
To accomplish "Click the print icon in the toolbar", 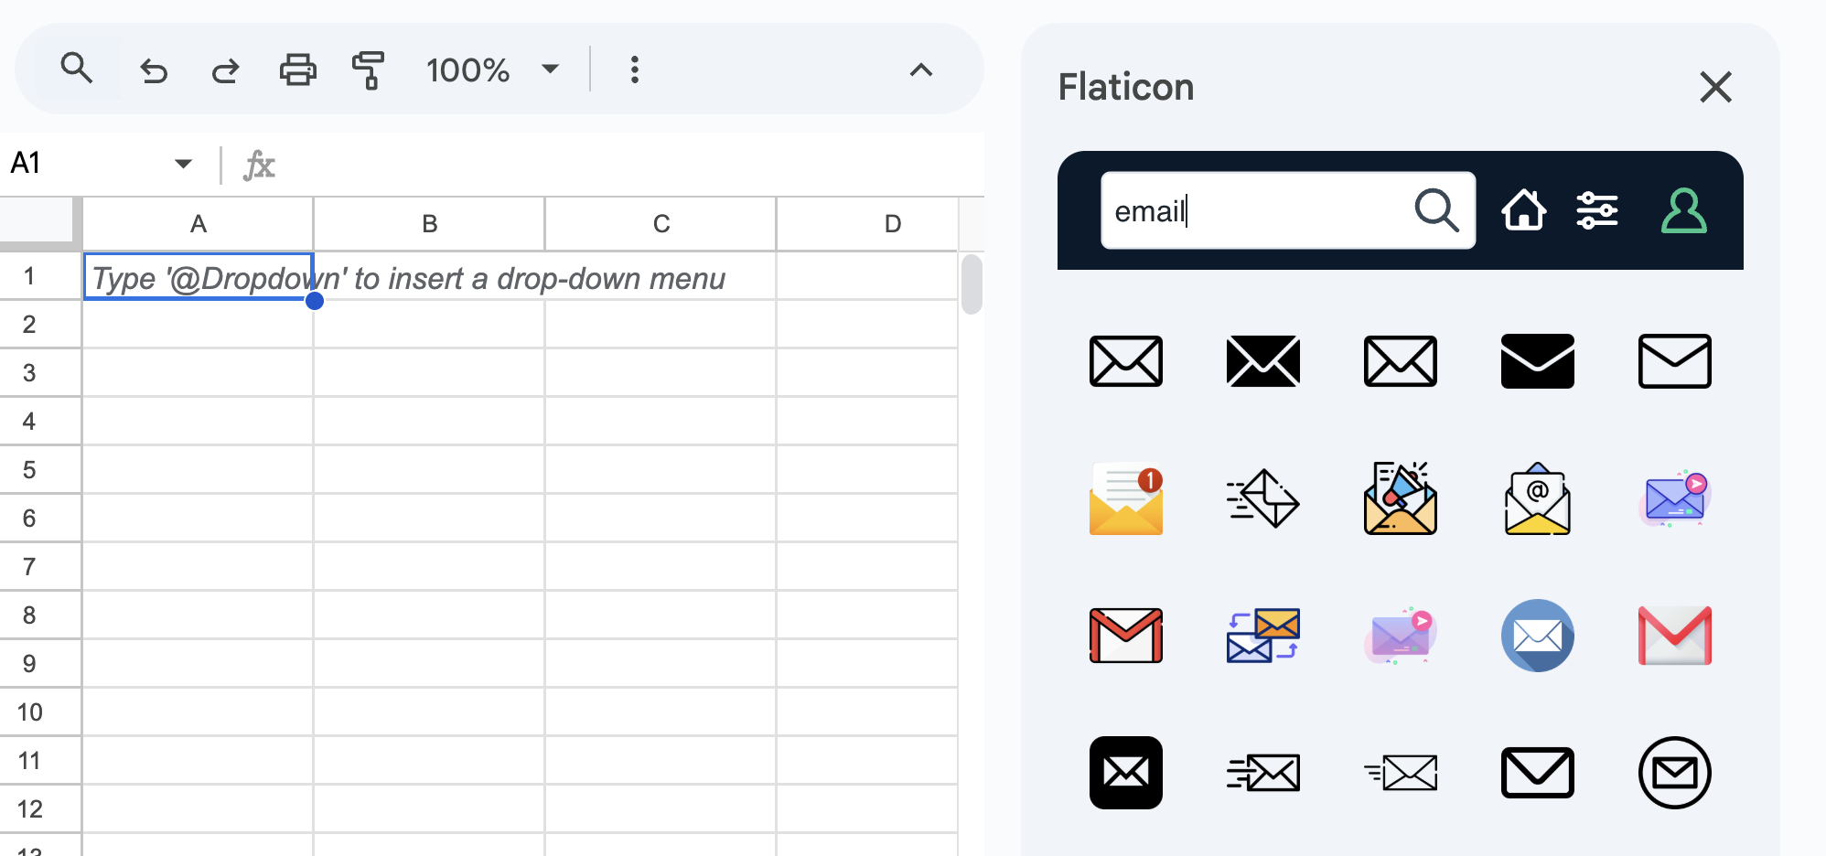I will [296, 70].
